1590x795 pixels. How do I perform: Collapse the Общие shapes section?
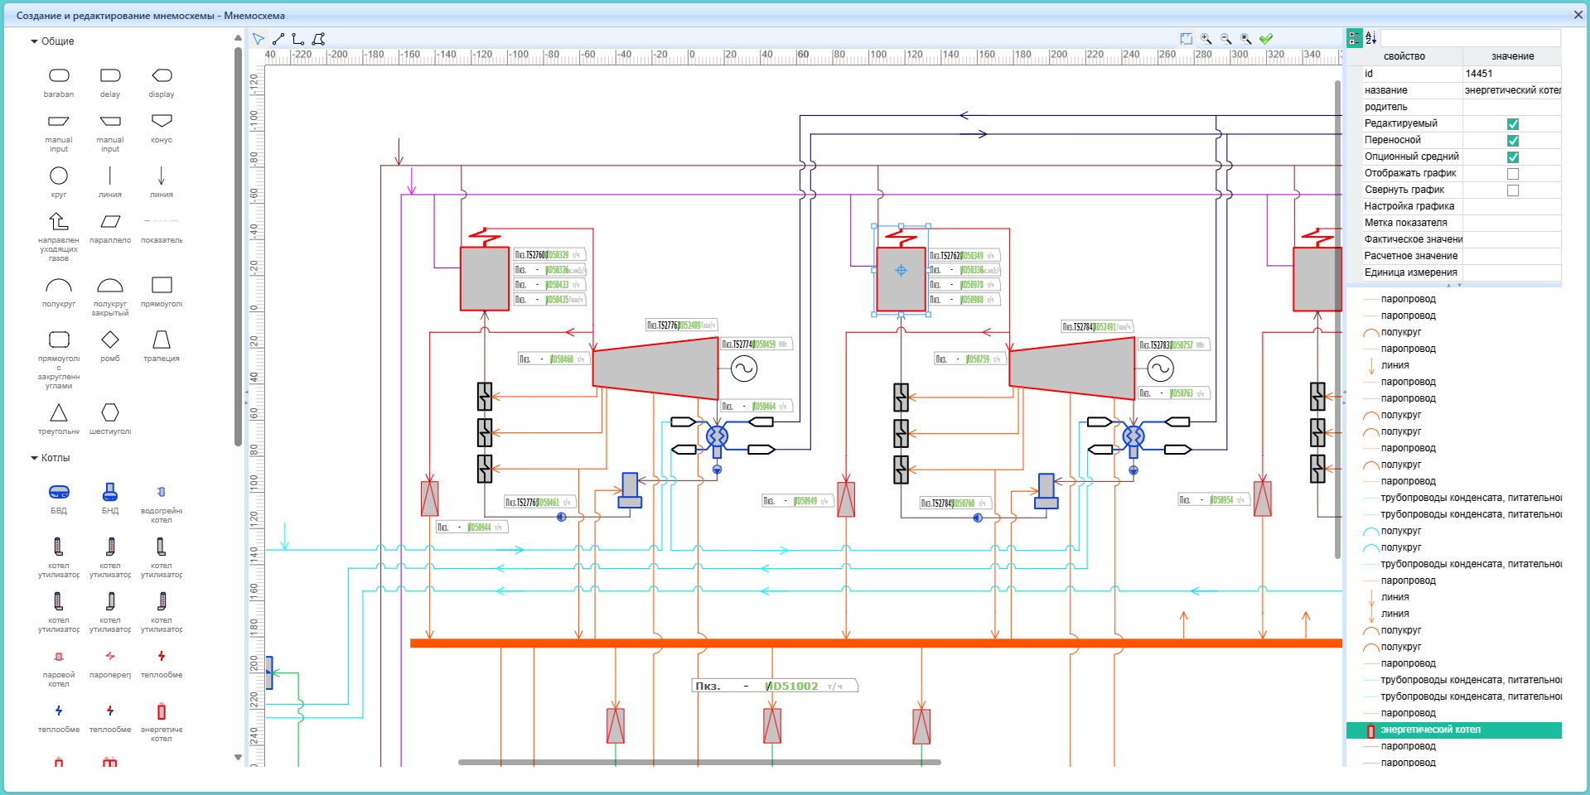(x=35, y=41)
